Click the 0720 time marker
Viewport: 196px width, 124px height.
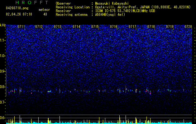click(x=188, y=27)
